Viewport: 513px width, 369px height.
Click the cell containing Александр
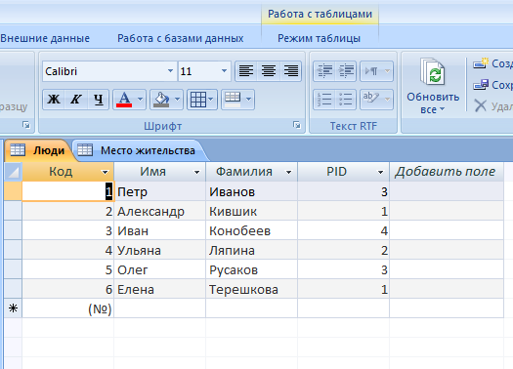(x=159, y=211)
